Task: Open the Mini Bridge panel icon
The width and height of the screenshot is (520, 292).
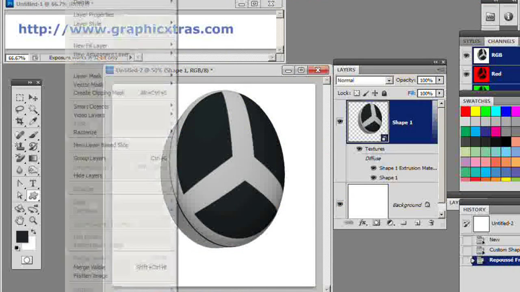Action: click(x=490, y=17)
